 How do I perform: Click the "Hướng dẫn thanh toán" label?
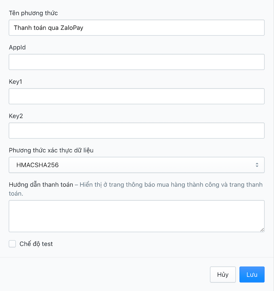point(41,185)
